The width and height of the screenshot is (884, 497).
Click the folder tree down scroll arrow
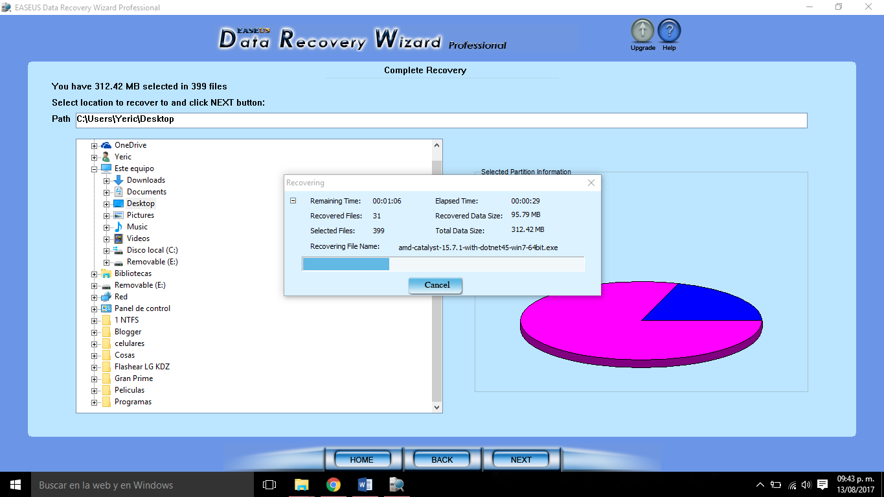[437, 408]
